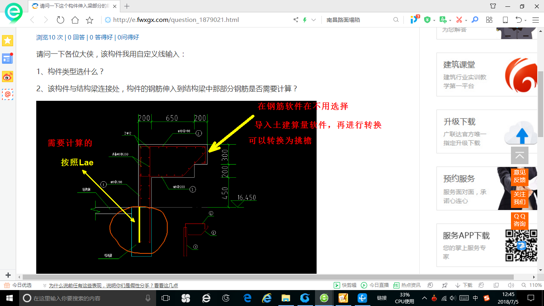Expand the translate extension dropdown arrow
544x306 pixels.
click(x=450, y=20)
